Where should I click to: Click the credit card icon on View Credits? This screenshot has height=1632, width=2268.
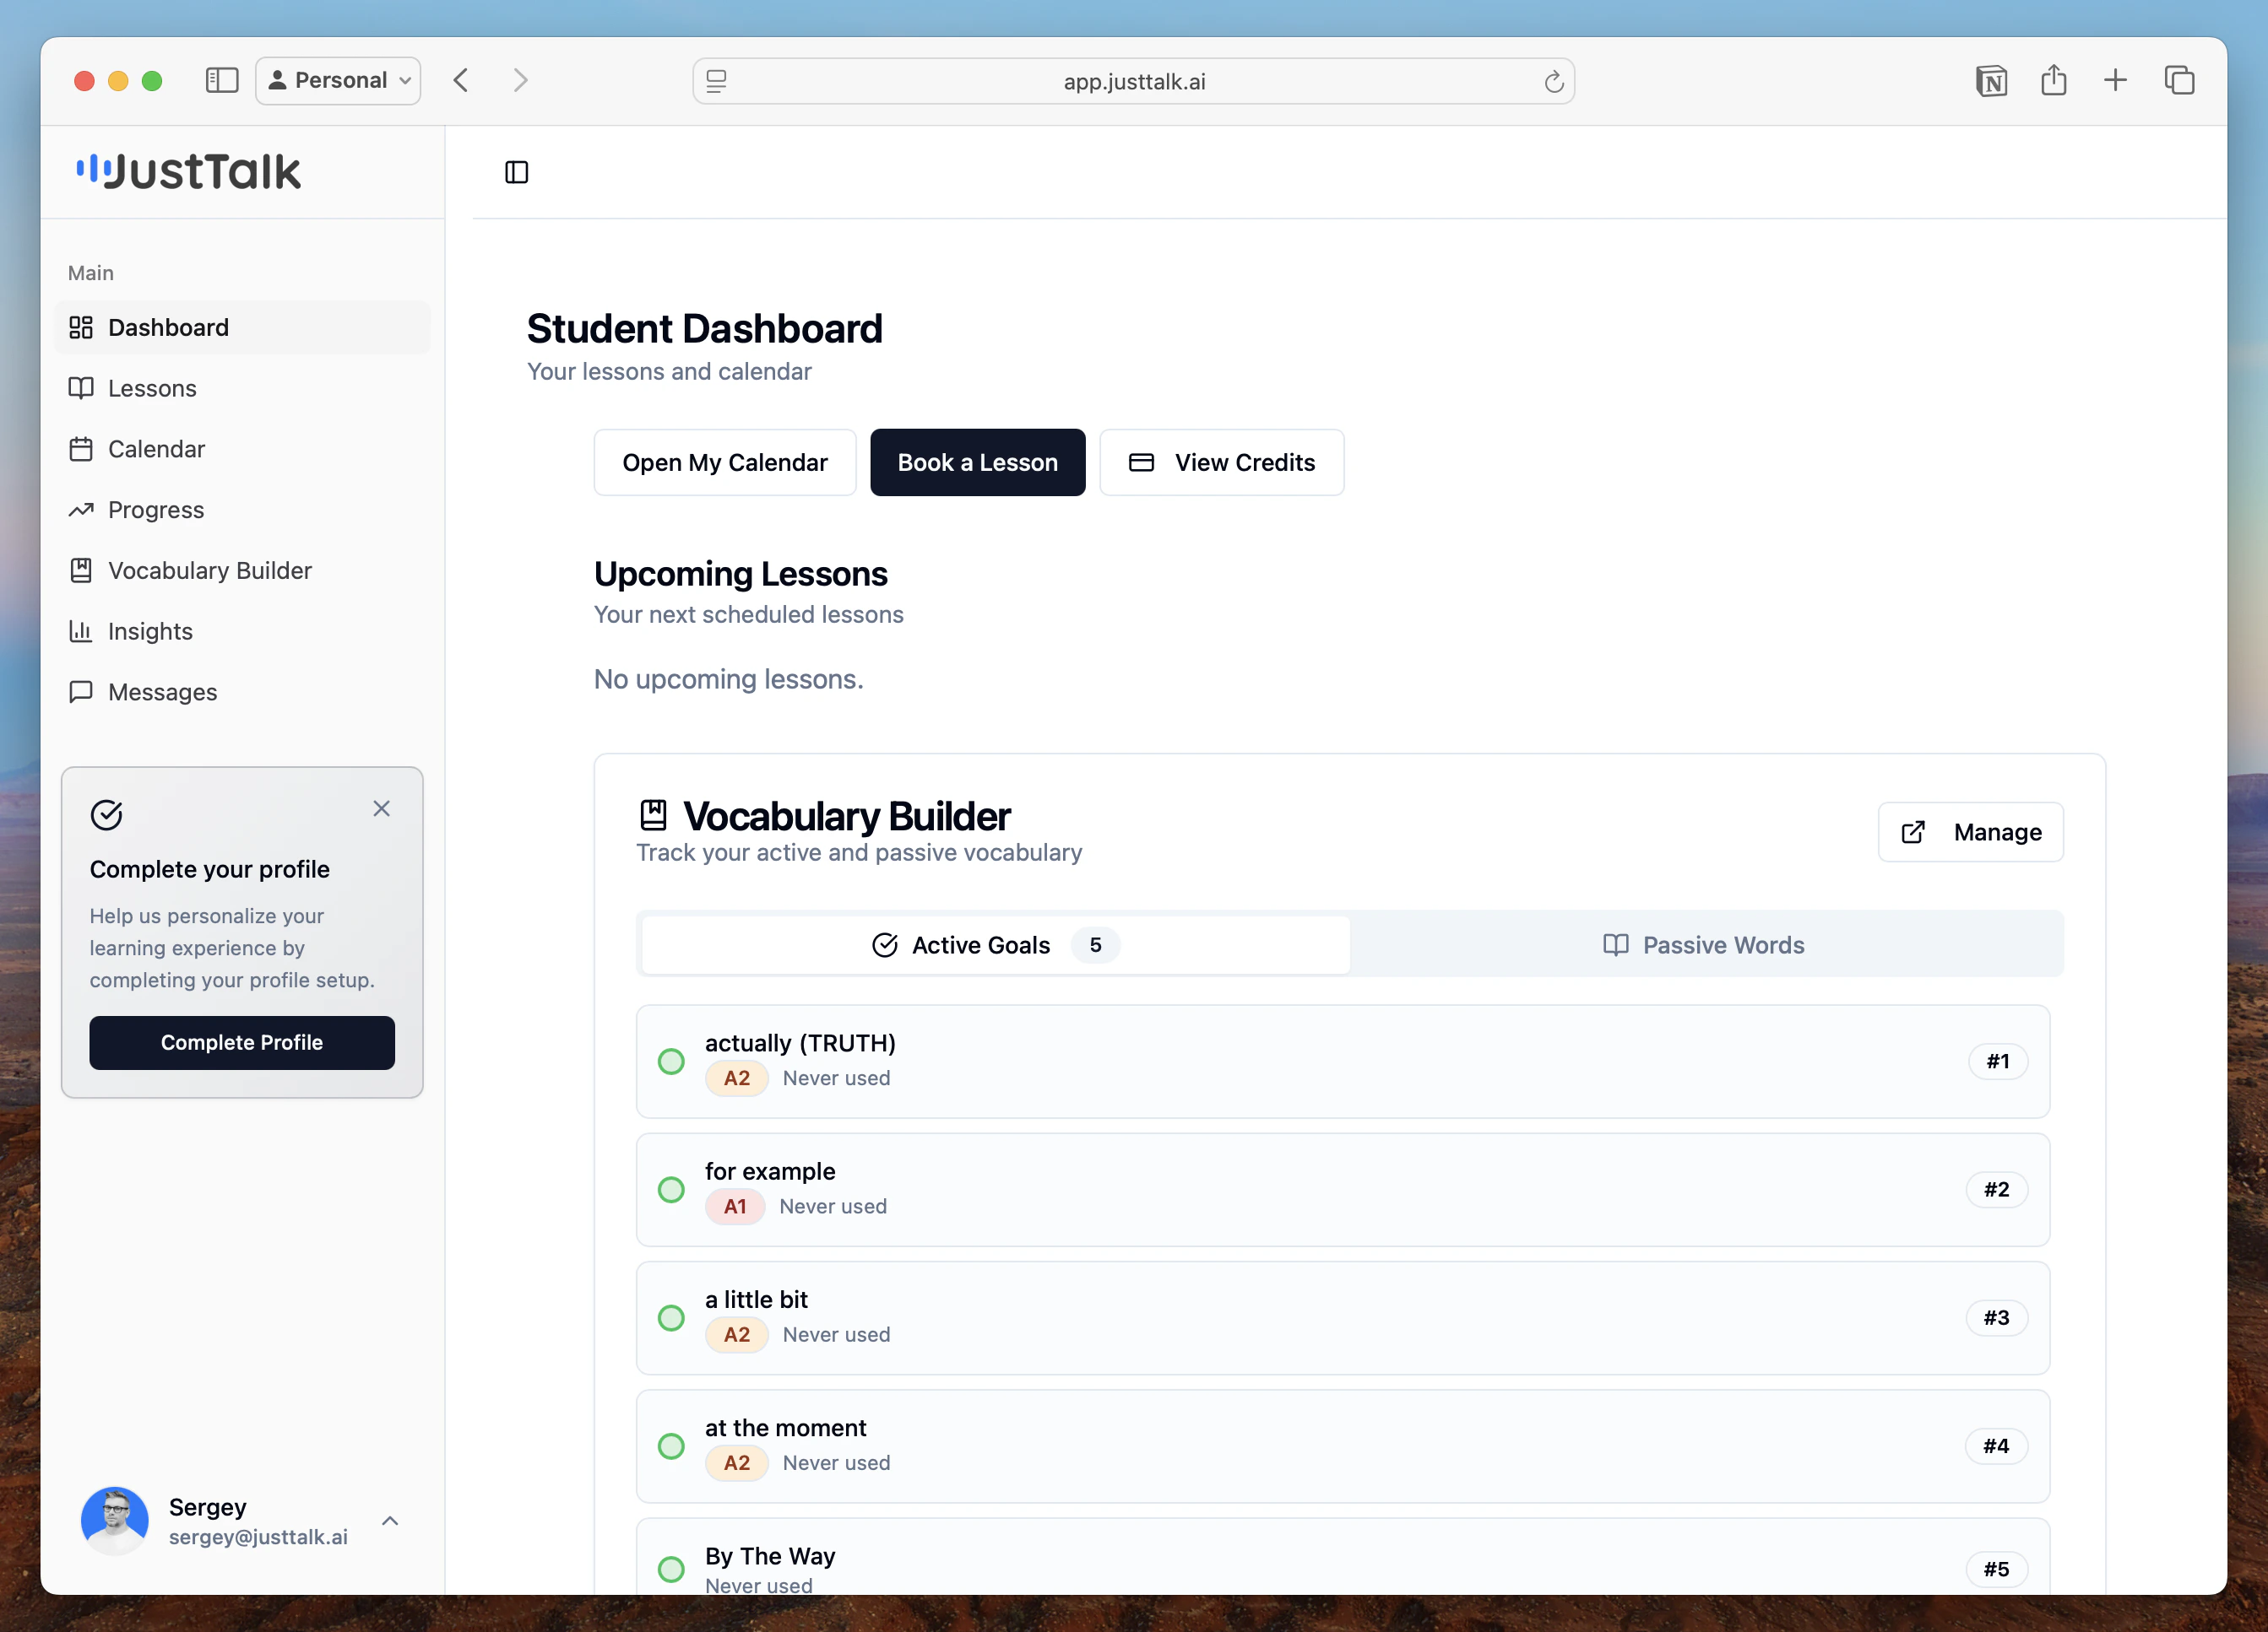(x=1141, y=462)
